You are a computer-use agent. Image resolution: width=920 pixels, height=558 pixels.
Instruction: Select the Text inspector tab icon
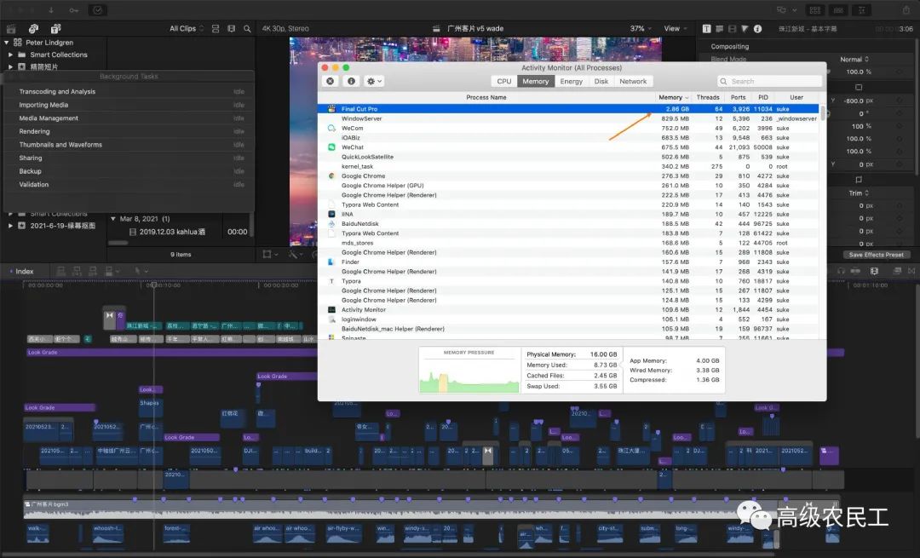[x=706, y=28]
